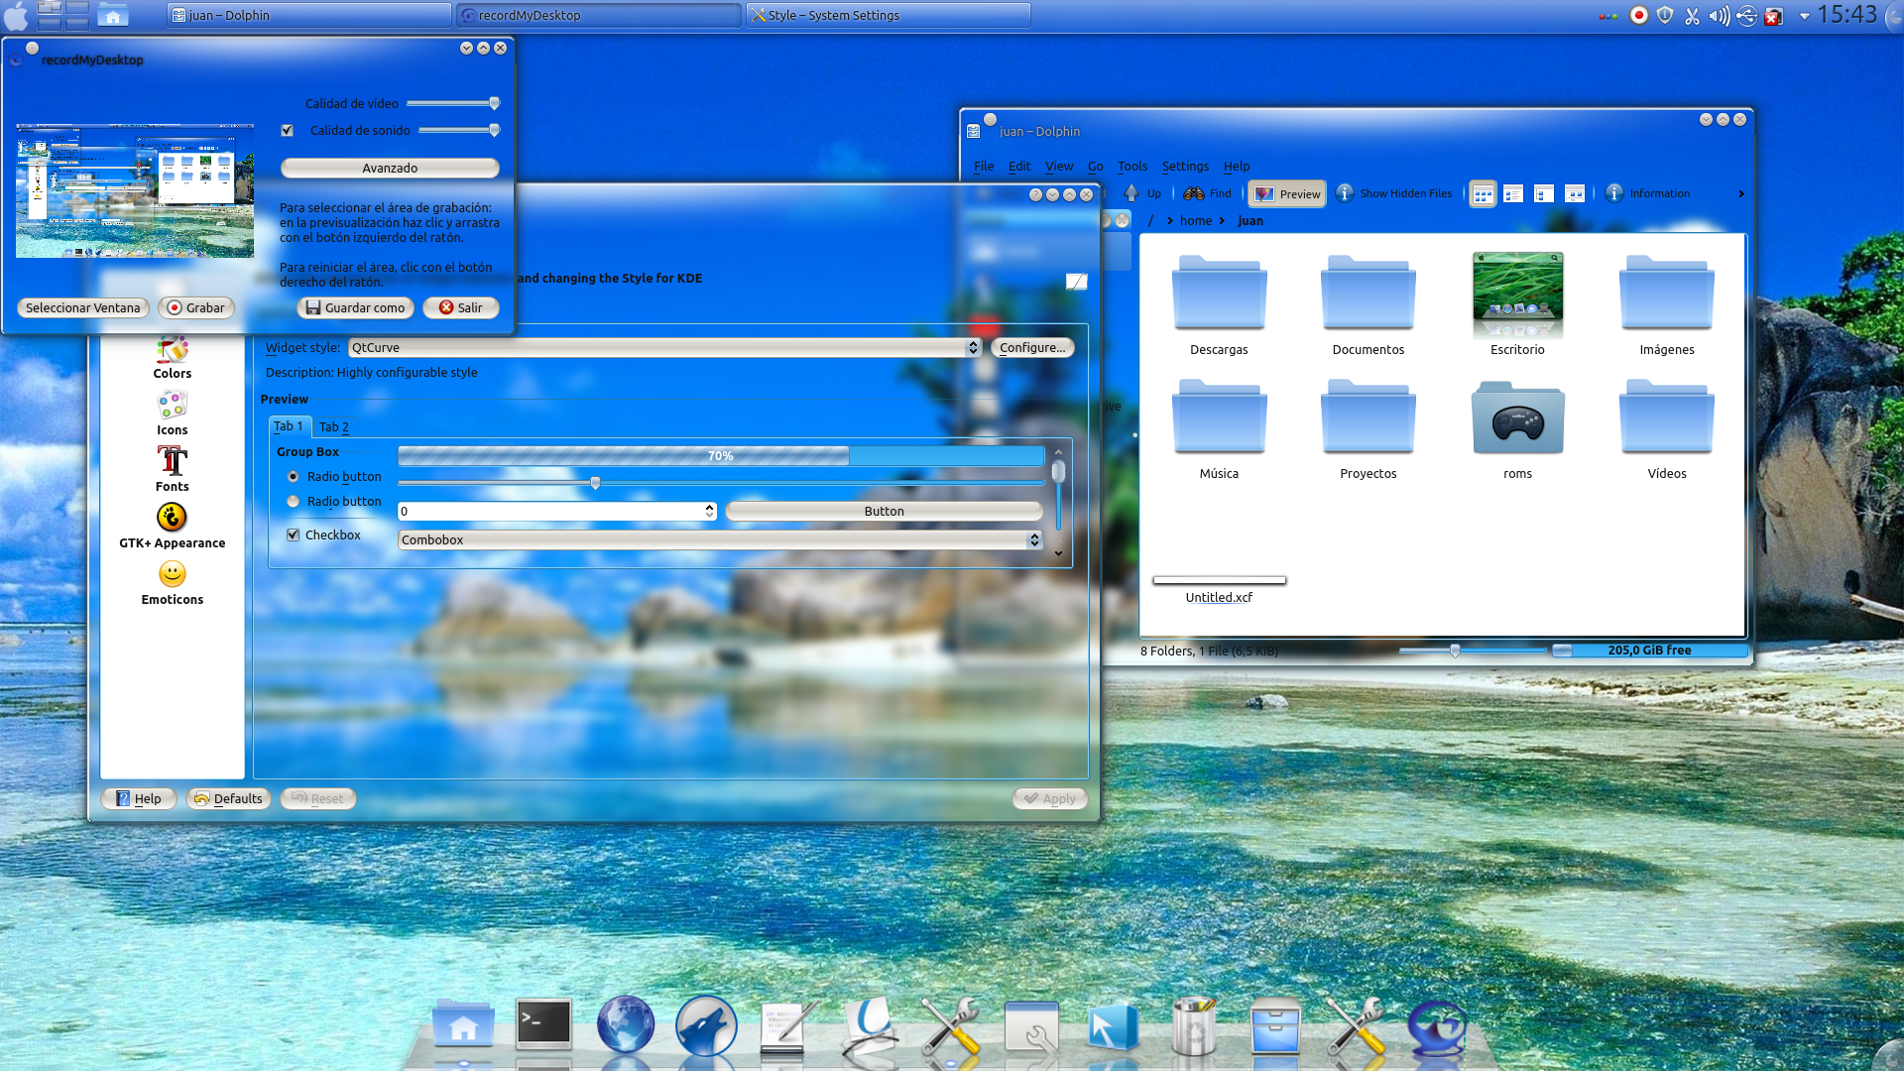
Task: Switch Dolphin to columns view mode
Action: pyautogui.click(x=1544, y=193)
